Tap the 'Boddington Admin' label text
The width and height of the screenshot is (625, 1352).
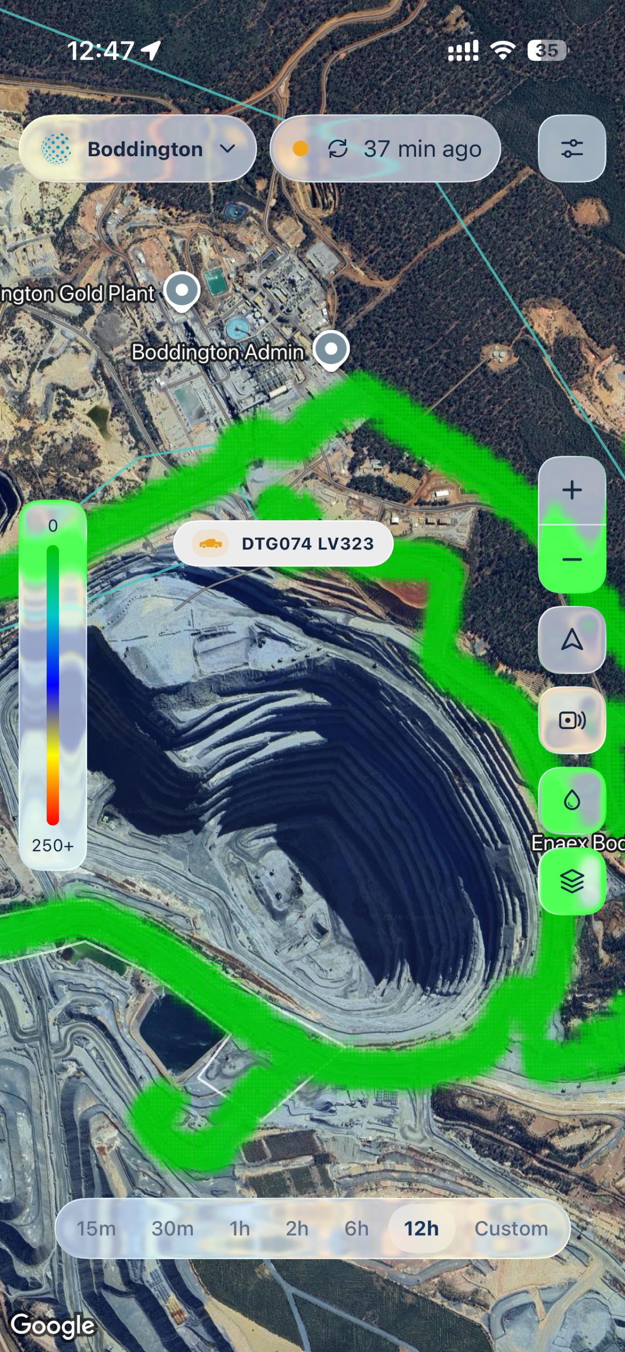coord(218,352)
